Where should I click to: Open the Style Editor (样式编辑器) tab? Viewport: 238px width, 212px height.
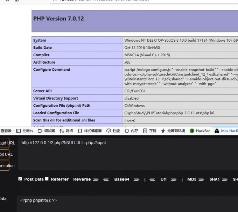(90, 131)
